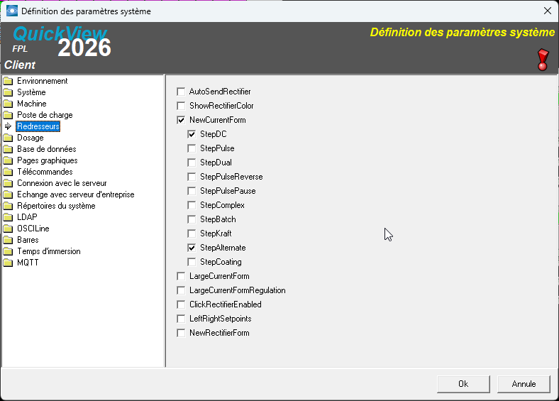Tick the LeftRightSetpoints checkbox
The width and height of the screenshot is (559, 401).
pos(181,319)
